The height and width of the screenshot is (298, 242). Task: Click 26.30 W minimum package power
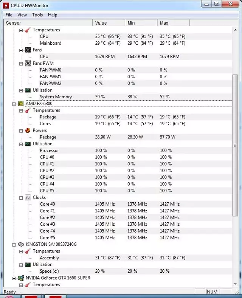[135, 137]
